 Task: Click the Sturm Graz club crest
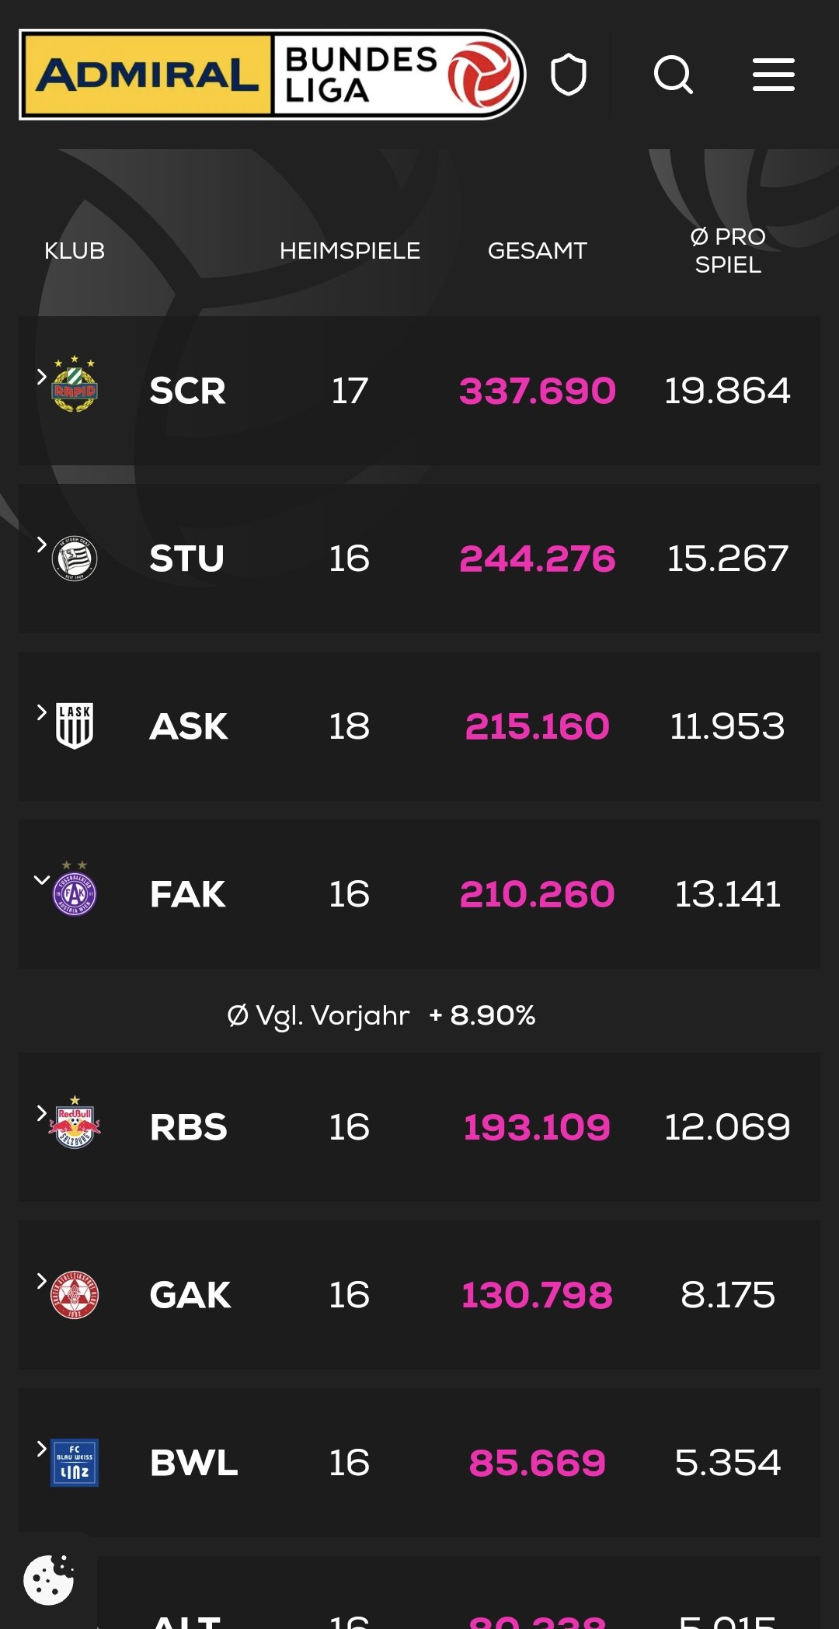75,559
